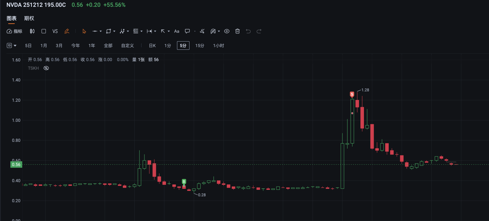Click the red S sell marker
489x221 pixels.
pyautogui.click(x=352, y=95)
